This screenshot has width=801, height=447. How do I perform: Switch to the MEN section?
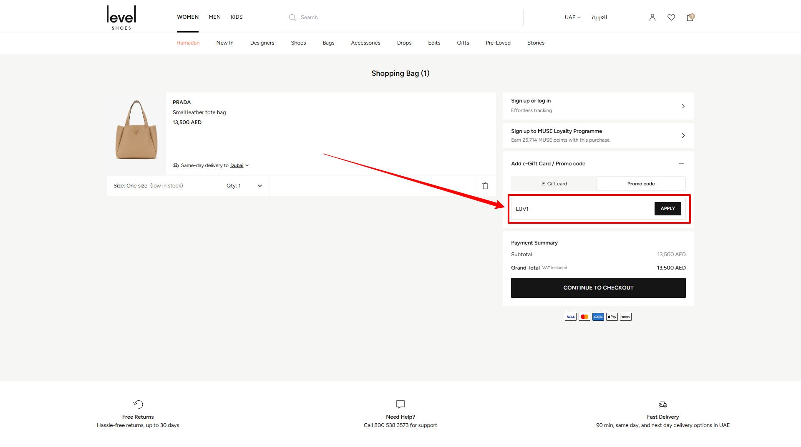click(x=214, y=17)
